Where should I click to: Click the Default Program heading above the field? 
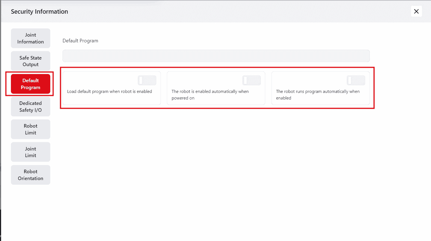(80, 41)
